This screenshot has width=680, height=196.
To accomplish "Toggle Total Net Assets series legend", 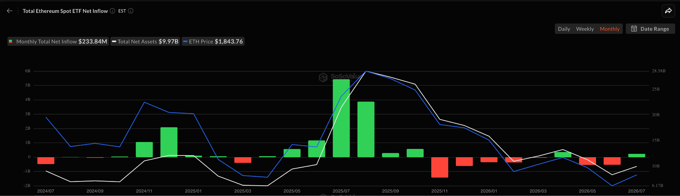I will click(x=145, y=41).
